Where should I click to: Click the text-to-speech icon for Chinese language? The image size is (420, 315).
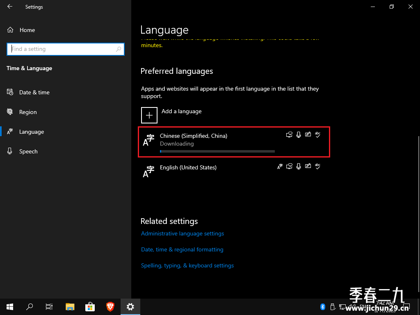tap(289, 135)
